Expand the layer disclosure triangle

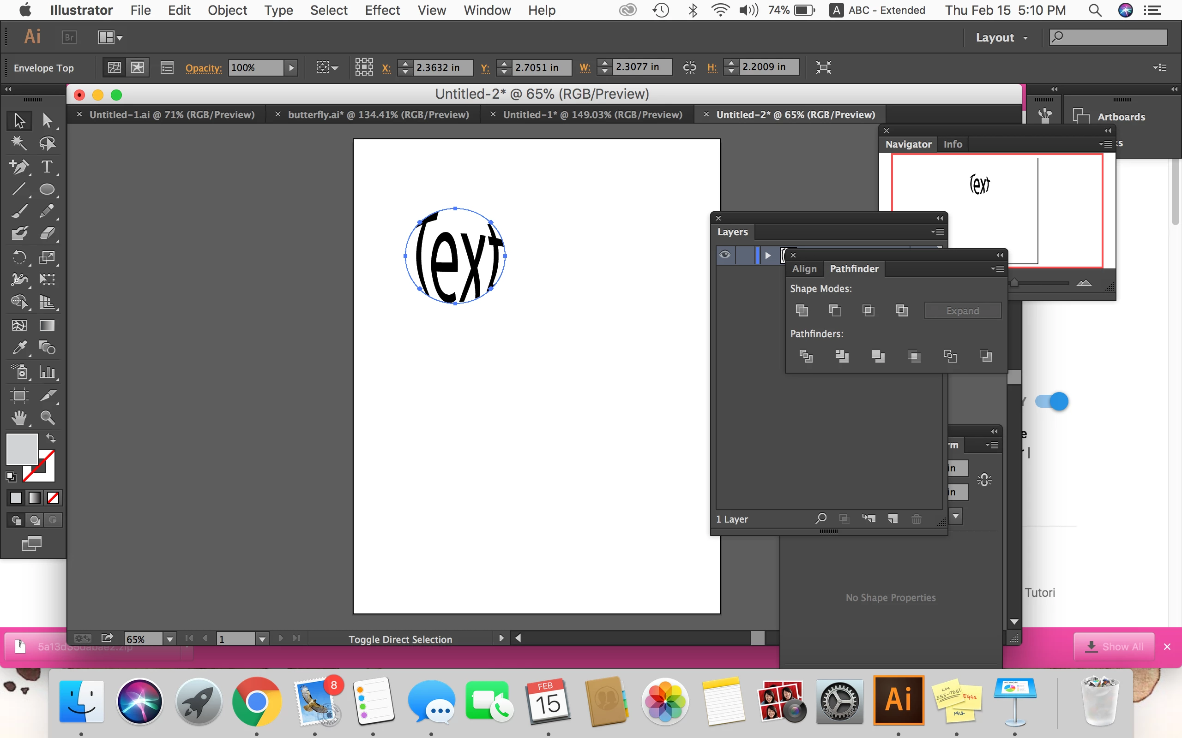(x=767, y=255)
